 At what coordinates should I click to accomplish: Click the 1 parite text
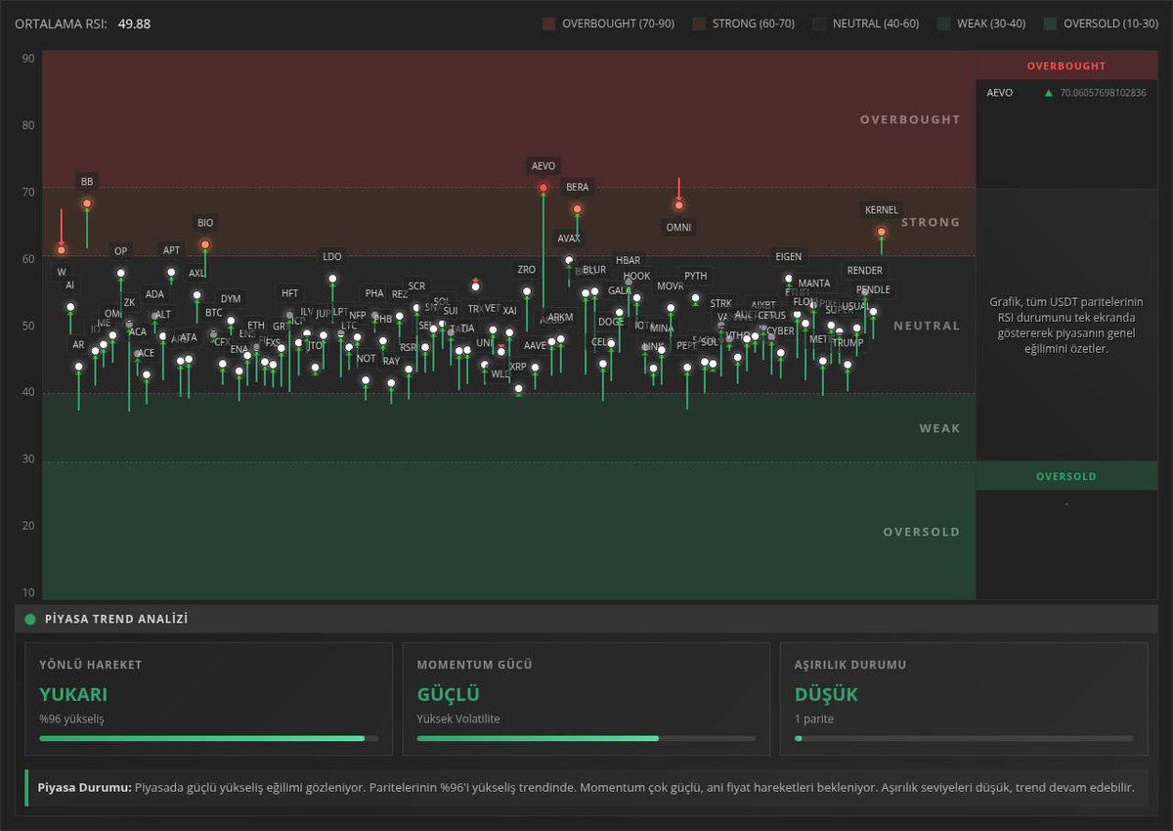(x=814, y=719)
